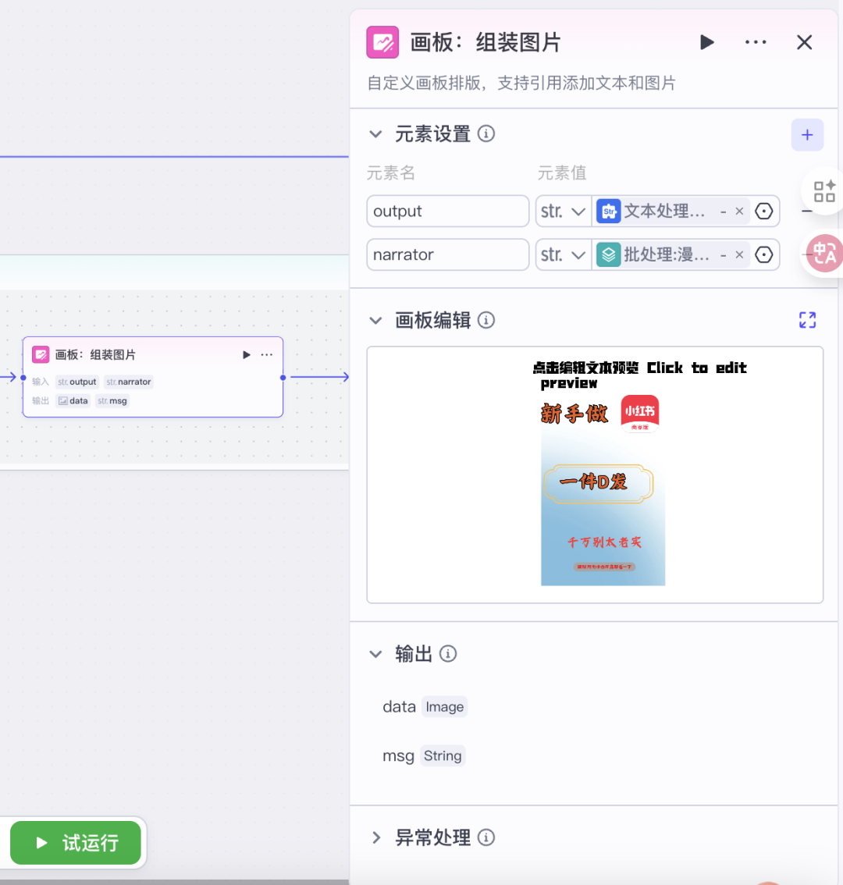The width and height of the screenshot is (843, 885).
Task: Open the panel's three-dot more options menu
Action: coord(755,42)
